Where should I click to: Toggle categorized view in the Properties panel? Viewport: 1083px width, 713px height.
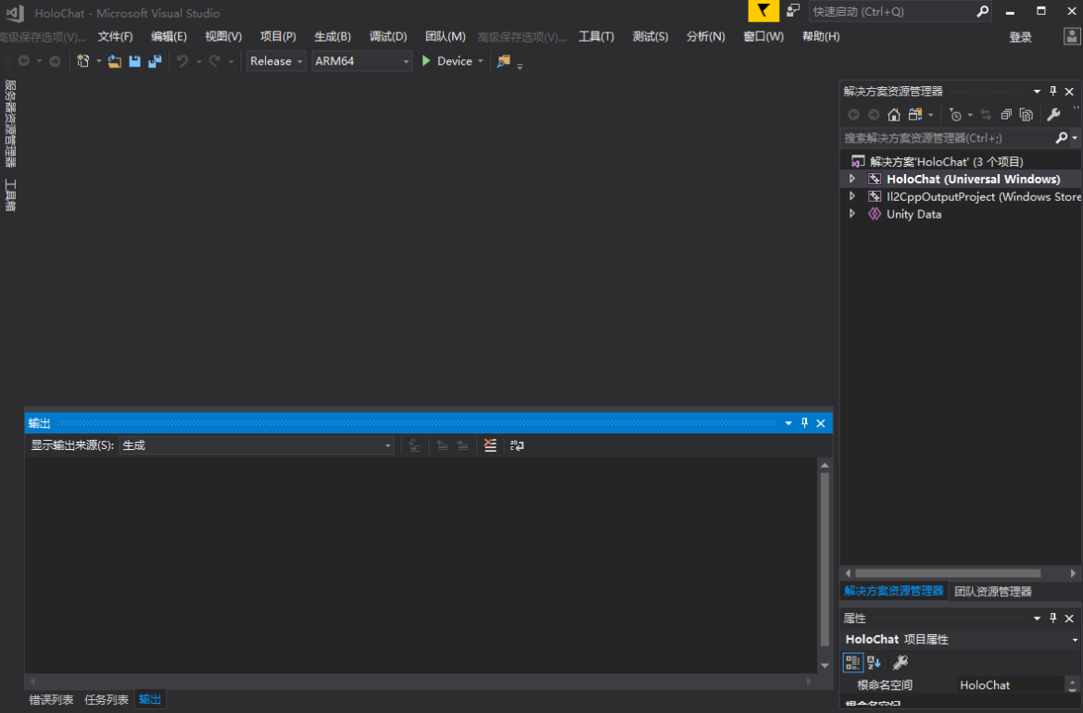coord(852,662)
